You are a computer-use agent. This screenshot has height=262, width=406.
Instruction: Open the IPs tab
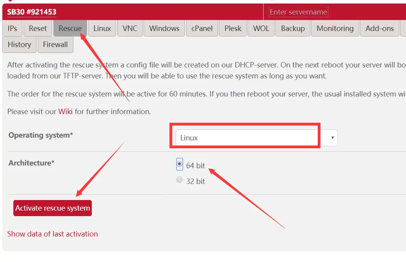coord(13,29)
